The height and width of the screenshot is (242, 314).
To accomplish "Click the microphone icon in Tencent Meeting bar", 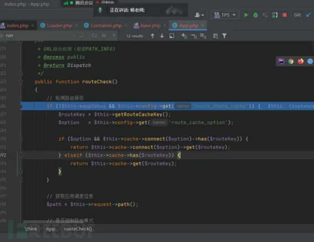I will tap(100, 10).
